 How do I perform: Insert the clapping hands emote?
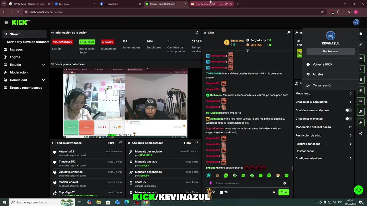(208, 175)
